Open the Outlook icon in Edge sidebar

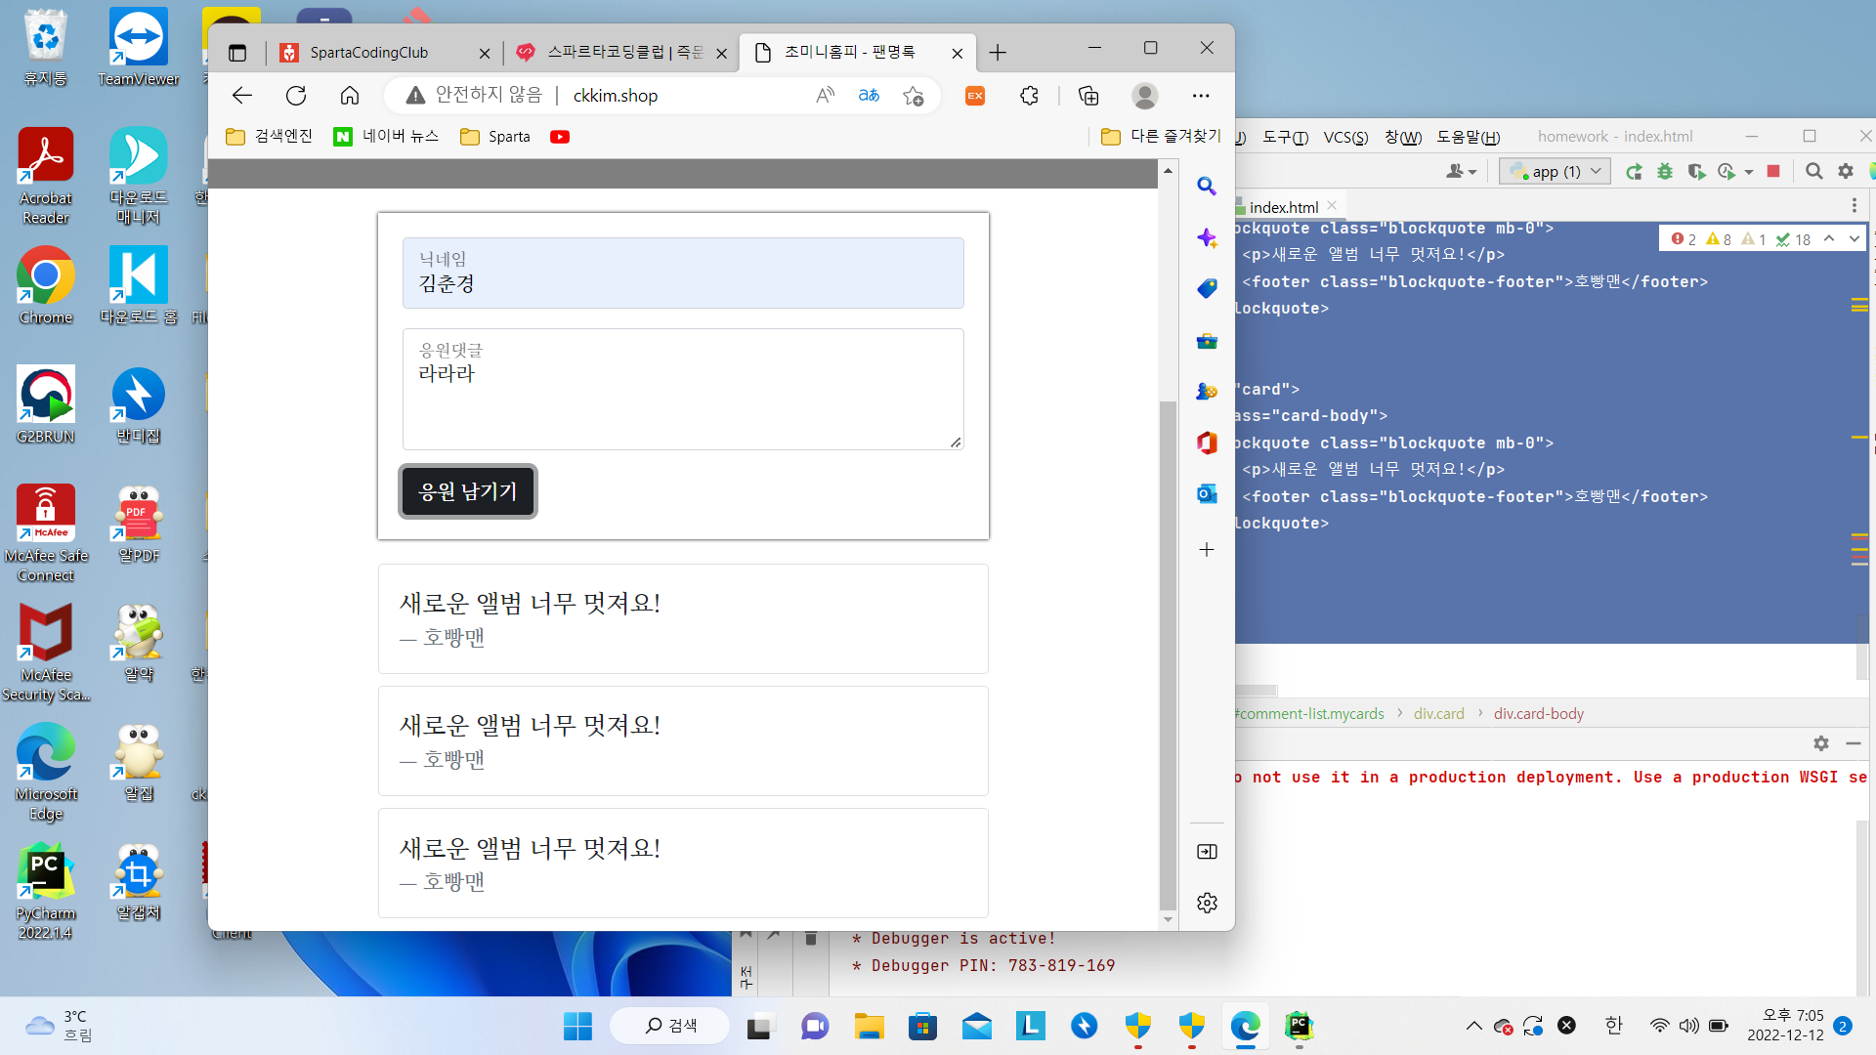[1207, 493]
